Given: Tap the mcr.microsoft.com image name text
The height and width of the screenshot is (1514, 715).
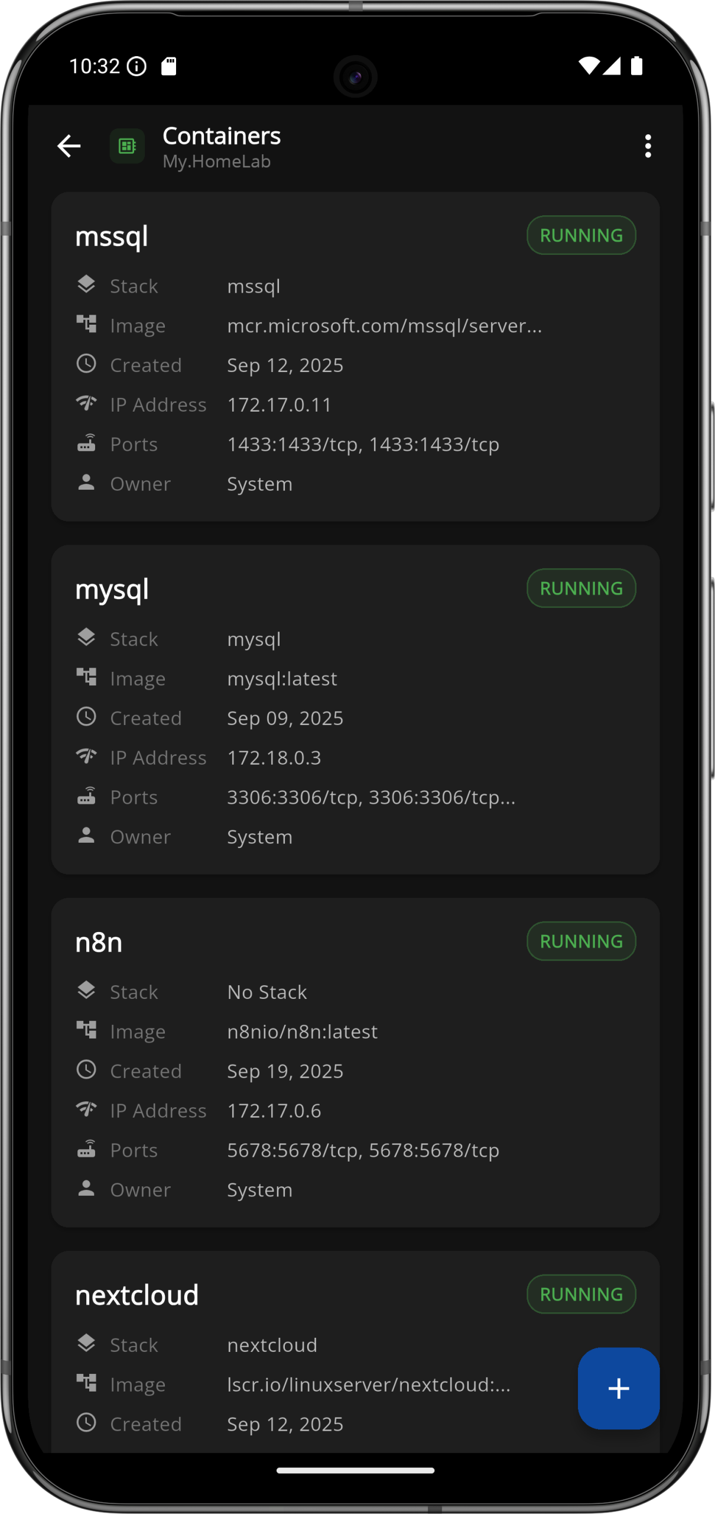Looking at the screenshot, I should 384,326.
